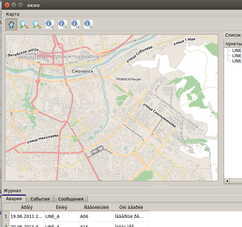Click the fourth info pointer tool
The width and height of the screenshot is (242, 227).
tap(88, 24)
